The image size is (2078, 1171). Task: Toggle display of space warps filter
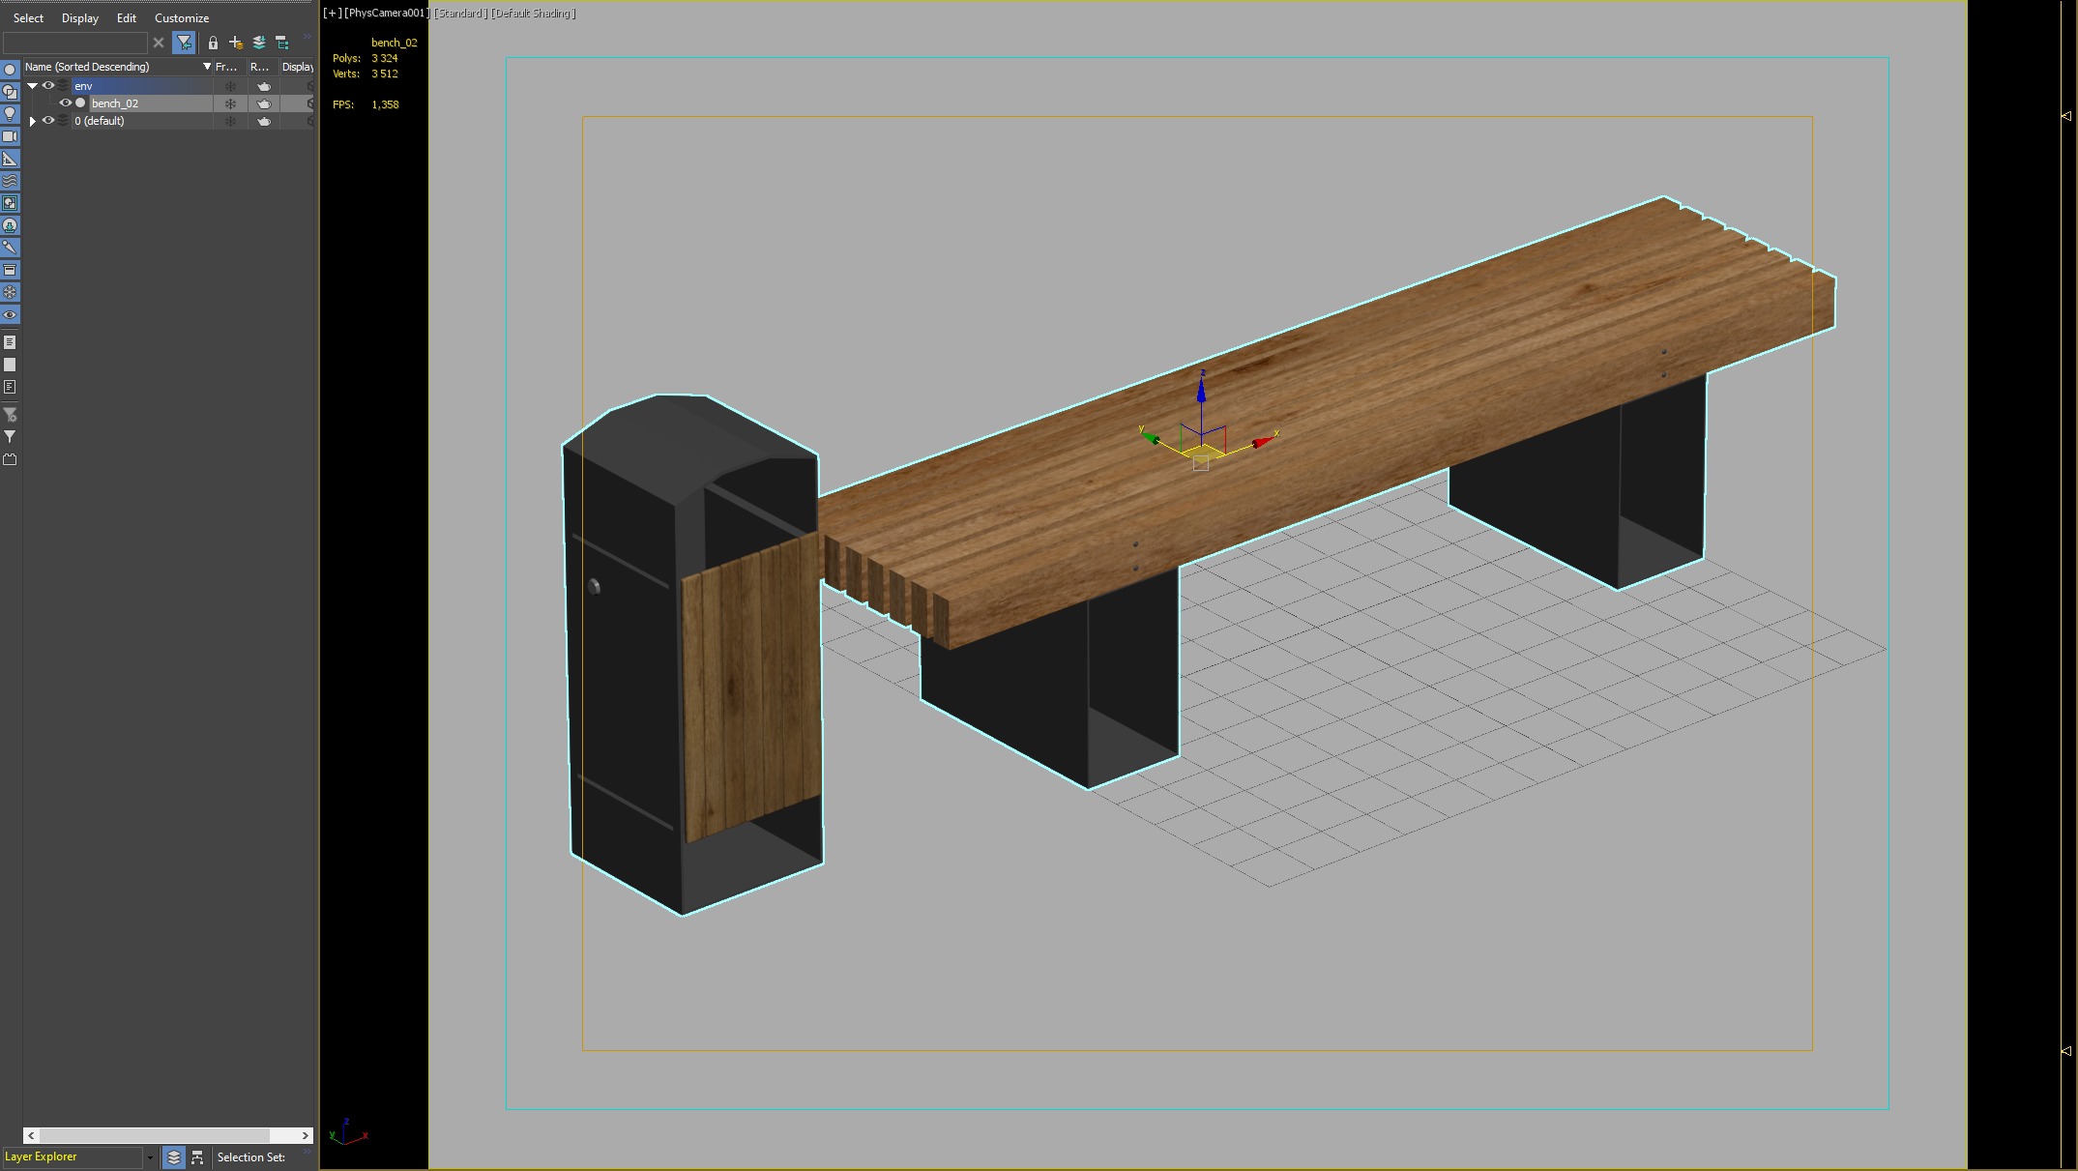pyautogui.click(x=10, y=181)
